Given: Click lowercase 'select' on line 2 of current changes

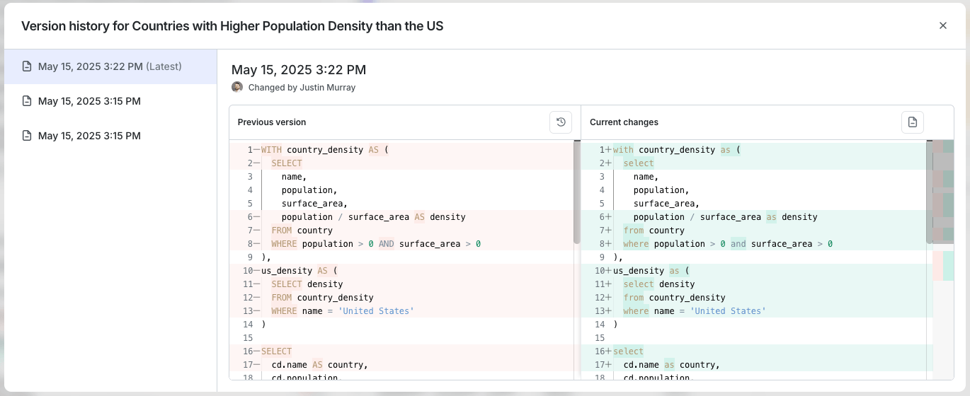Looking at the screenshot, I should pyautogui.click(x=639, y=163).
